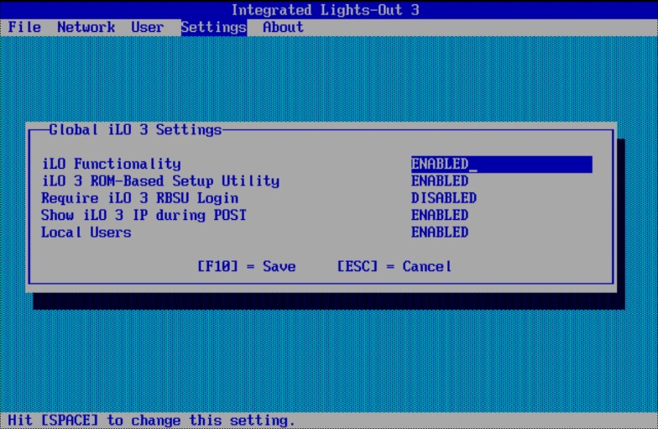
Task: Click the [F10] = Save option
Action: point(247,267)
